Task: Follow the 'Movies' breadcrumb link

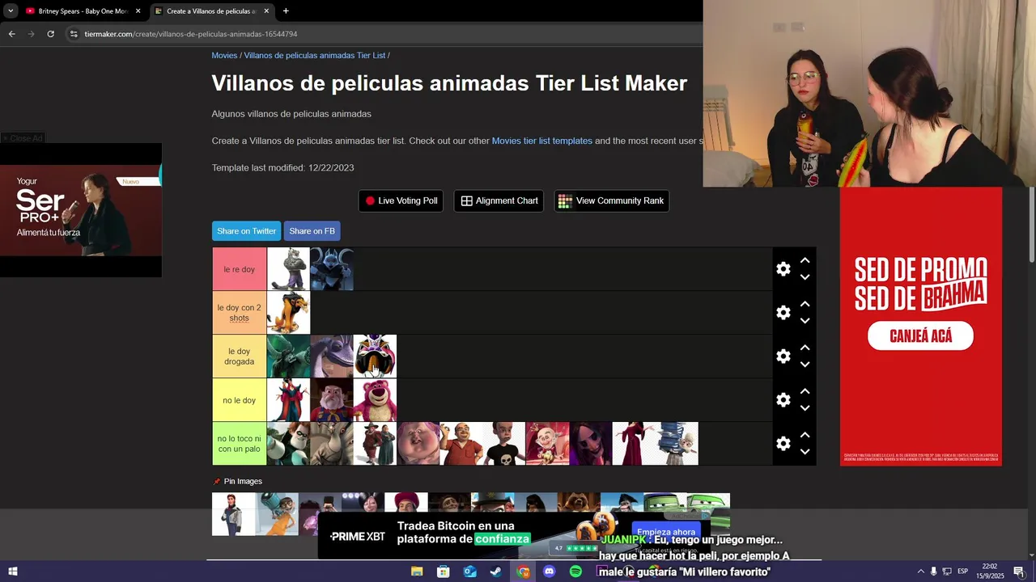Action: [224, 55]
